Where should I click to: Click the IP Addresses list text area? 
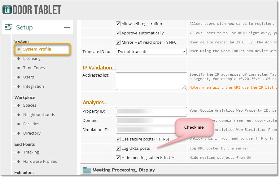(151, 81)
